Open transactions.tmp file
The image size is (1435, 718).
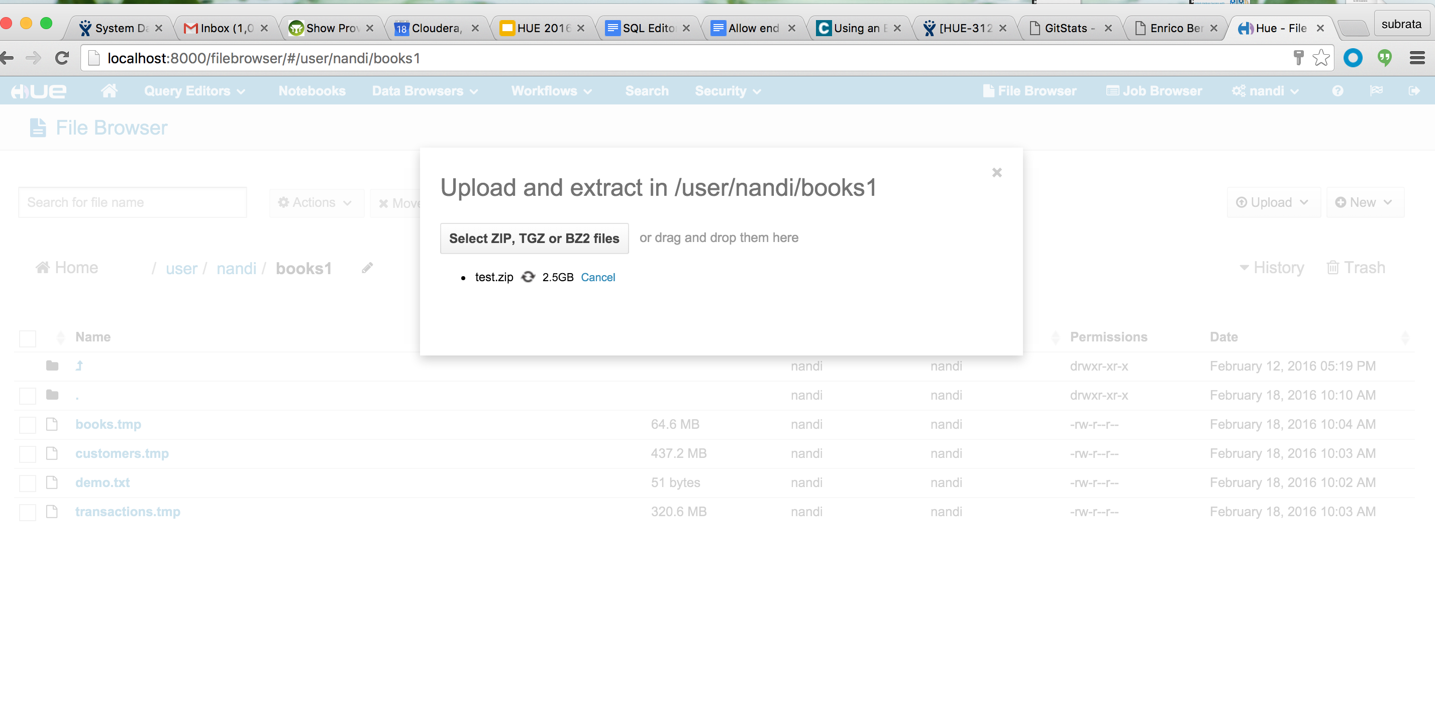(128, 512)
